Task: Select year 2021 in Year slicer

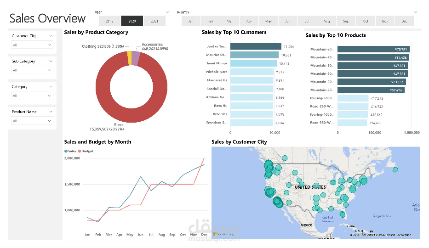Action: pos(154,21)
